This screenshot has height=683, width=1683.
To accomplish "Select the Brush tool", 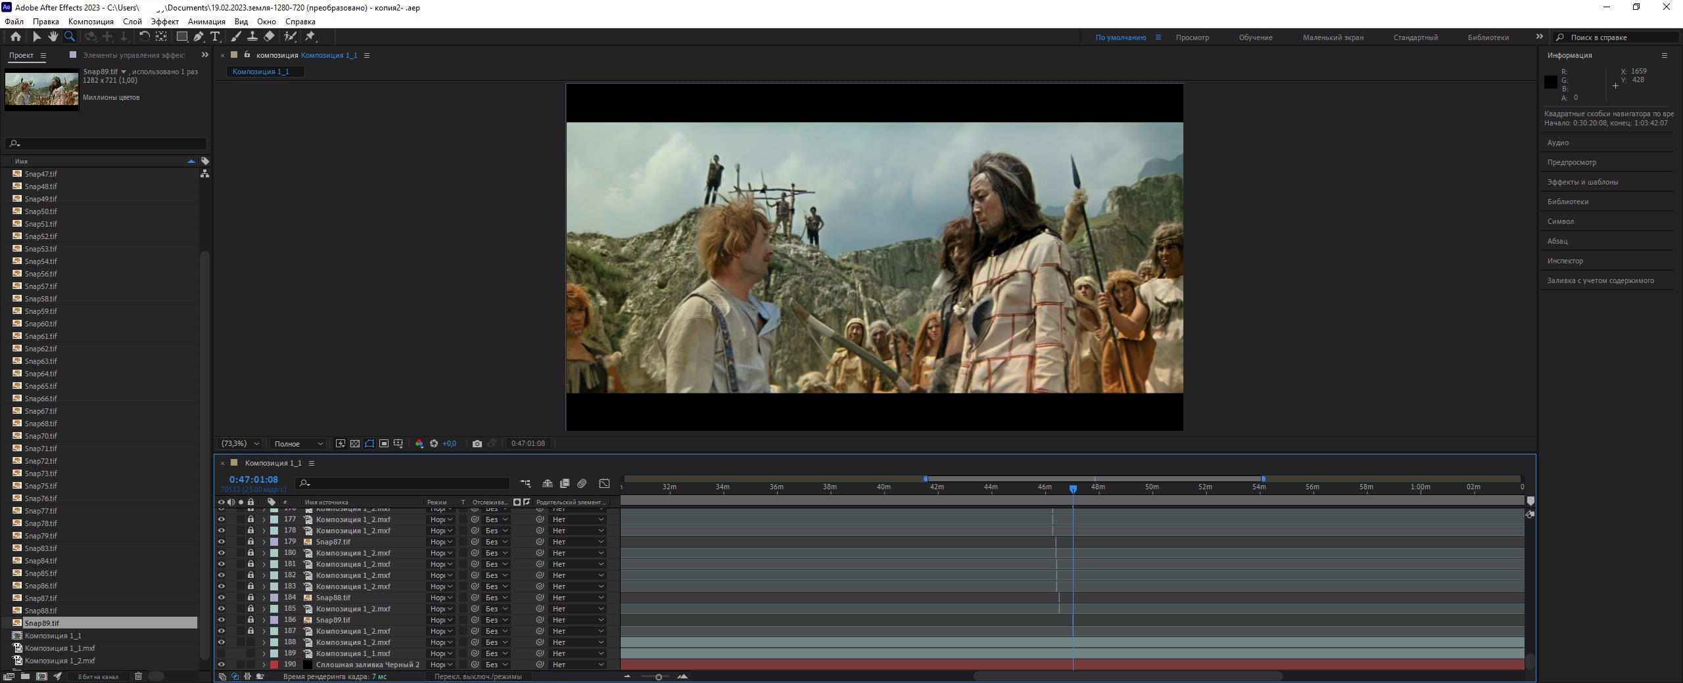I will tap(236, 37).
